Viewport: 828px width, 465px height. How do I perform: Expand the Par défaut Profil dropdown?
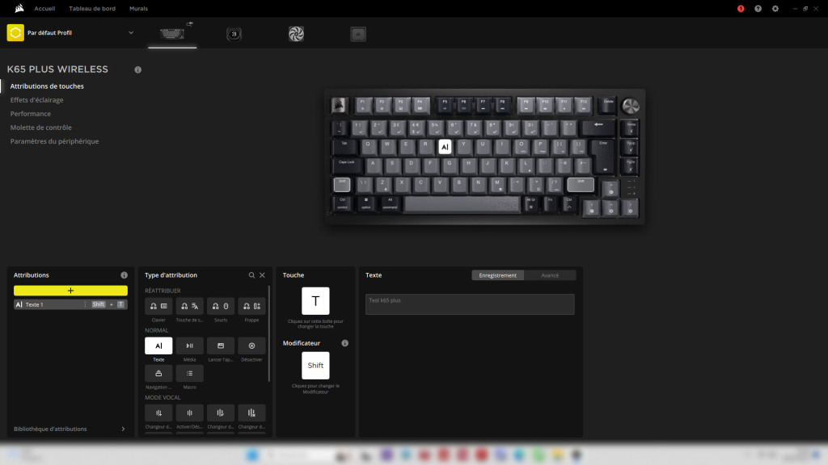coord(131,32)
